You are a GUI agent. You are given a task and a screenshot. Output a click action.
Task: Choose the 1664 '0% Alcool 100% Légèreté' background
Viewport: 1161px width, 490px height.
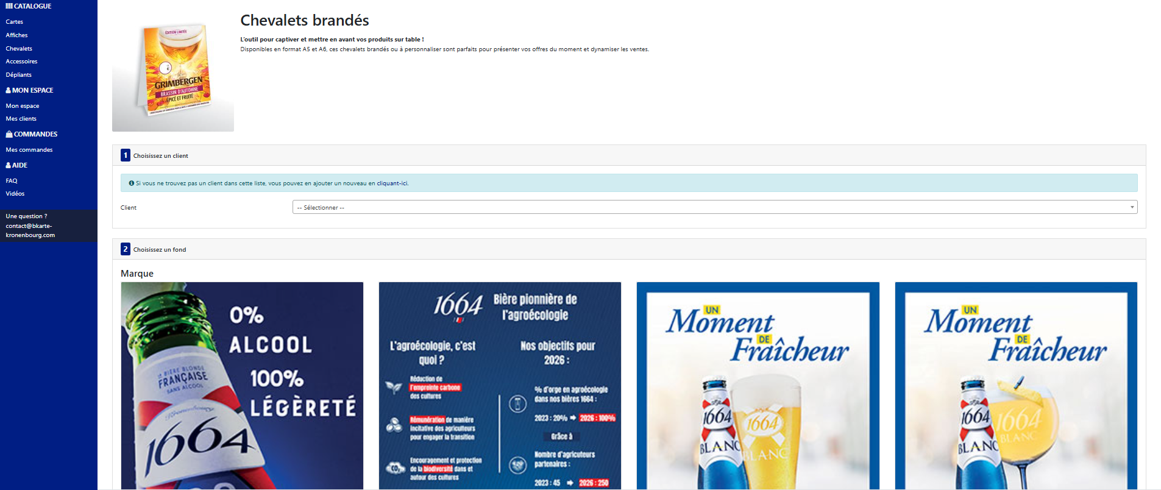point(242,386)
